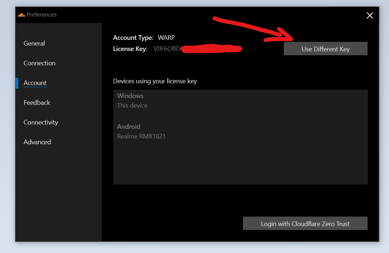Click the partially visible License Key value
Viewport: 389px width, 253px height.
[167, 49]
